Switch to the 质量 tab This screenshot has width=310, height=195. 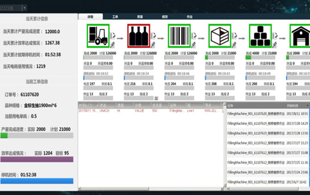click(140, 17)
